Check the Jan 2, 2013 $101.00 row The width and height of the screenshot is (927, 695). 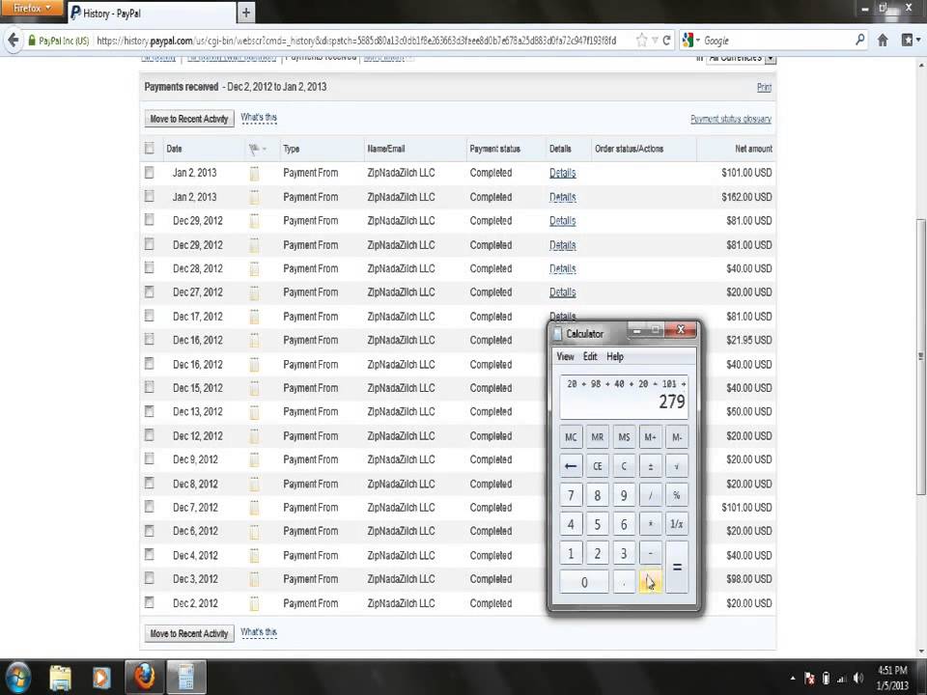[x=149, y=172]
